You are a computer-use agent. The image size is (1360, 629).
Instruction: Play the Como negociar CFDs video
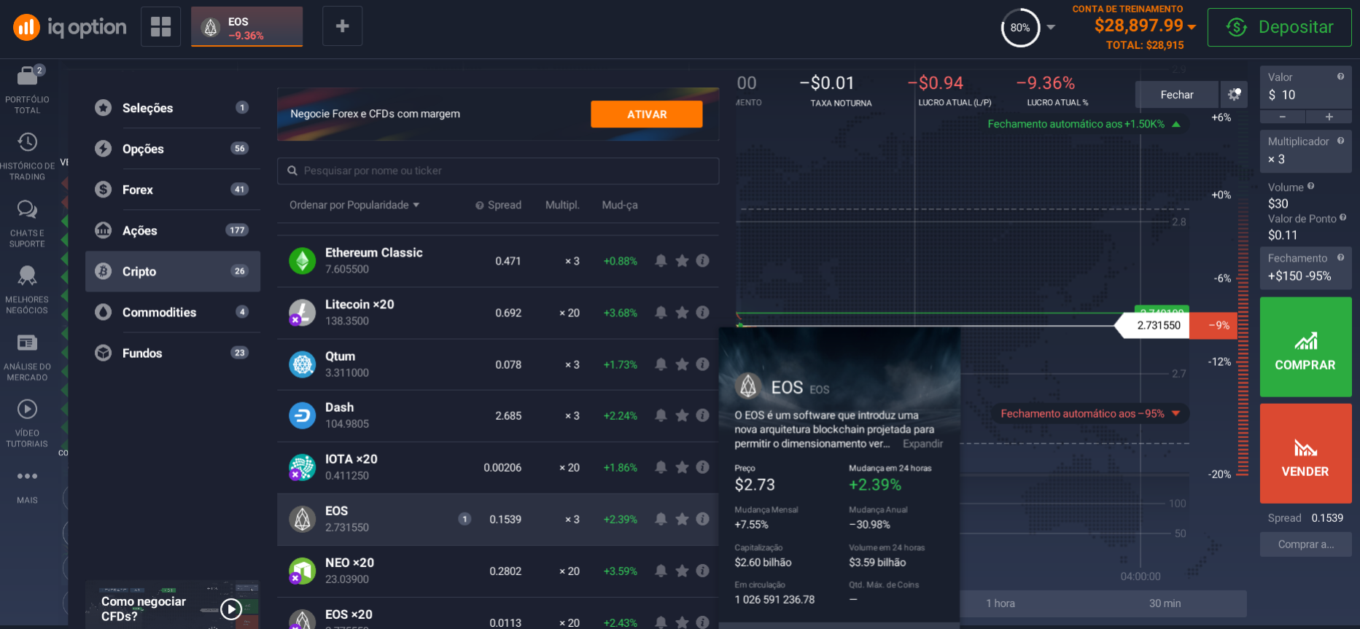(231, 609)
